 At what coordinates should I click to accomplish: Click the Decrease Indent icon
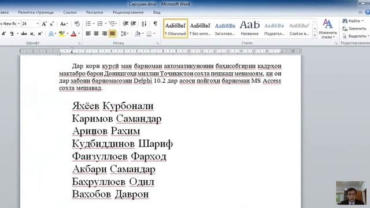click(125, 24)
